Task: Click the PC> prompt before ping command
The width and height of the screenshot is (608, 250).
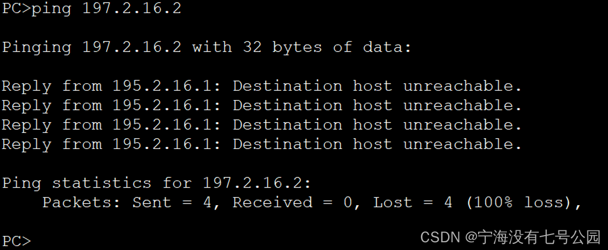Action: (x=17, y=9)
